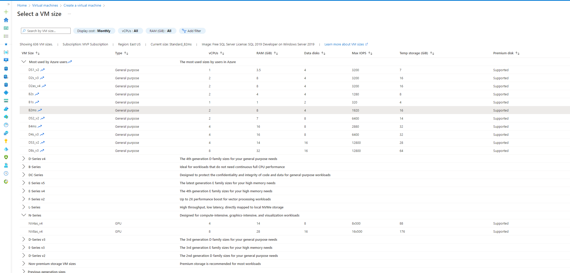This screenshot has height=273, width=570.
Task: Open the green Cost Management icon in sidebar
Action: point(6,181)
